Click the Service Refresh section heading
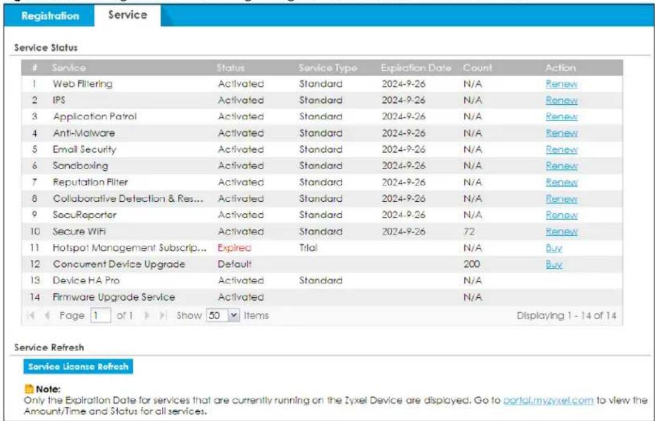 [49, 347]
